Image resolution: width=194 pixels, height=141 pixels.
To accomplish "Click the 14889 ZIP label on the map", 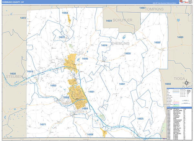I will pyautogui.click(x=157, y=43).
